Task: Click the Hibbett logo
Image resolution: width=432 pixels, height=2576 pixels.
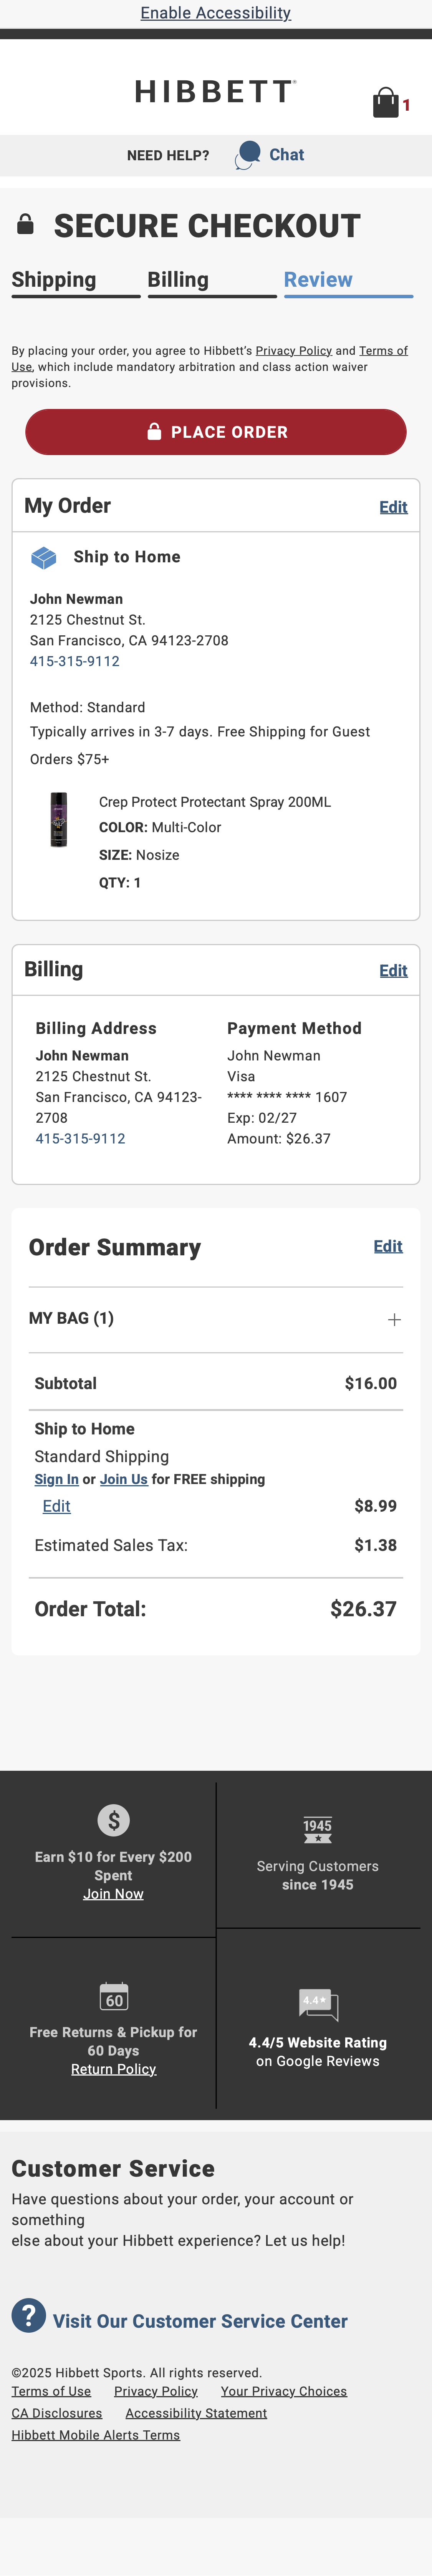Action: coord(215,92)
